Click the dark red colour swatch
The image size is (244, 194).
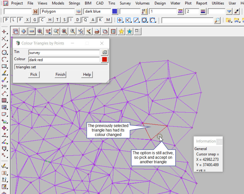[105, 59]
